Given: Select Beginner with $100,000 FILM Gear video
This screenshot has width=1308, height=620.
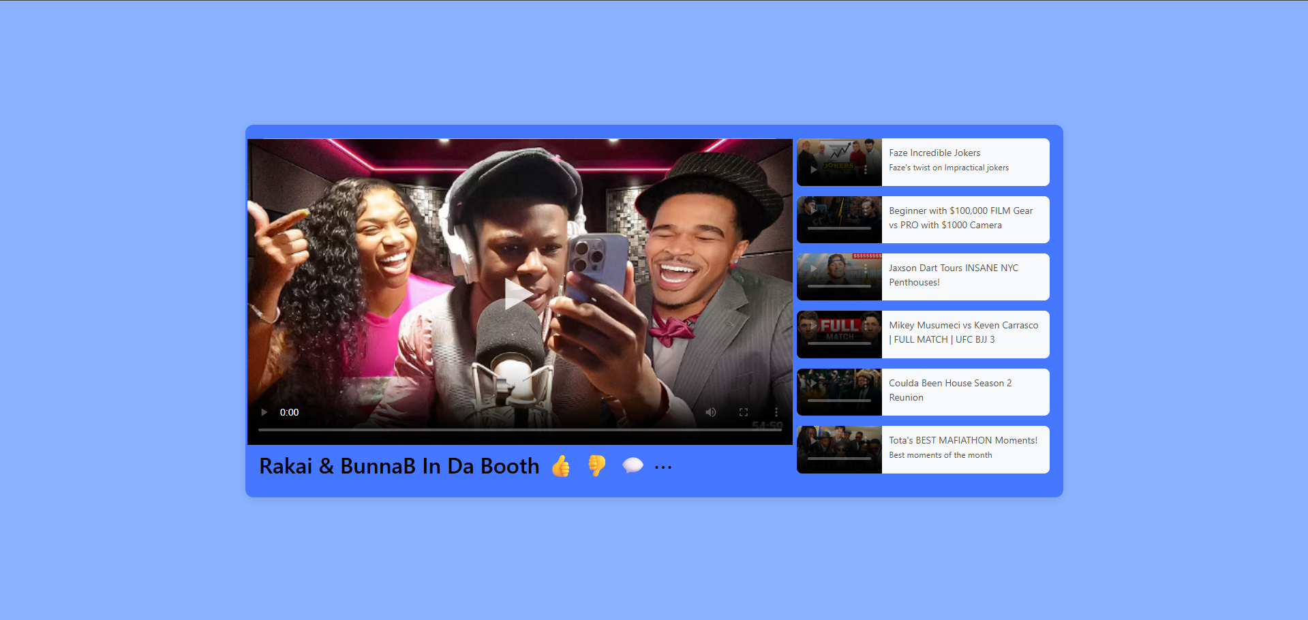Looking at the screenshot, I should pos(960,218).
